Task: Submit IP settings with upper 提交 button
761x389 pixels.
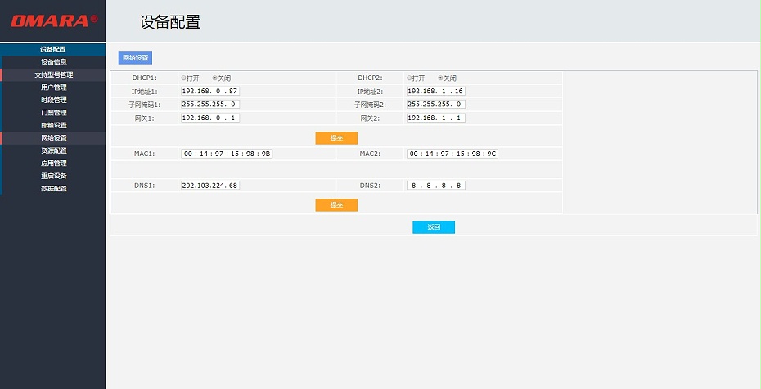Action: (336, 138)
